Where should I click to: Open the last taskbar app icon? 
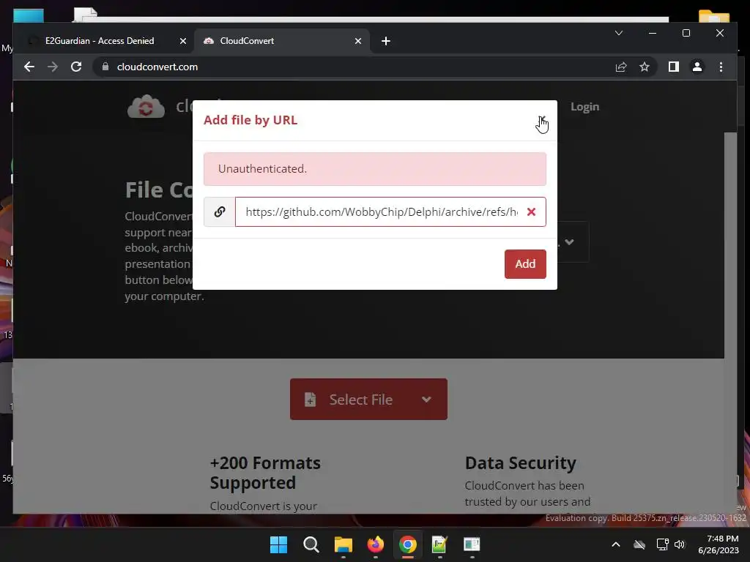pos(472,544)
